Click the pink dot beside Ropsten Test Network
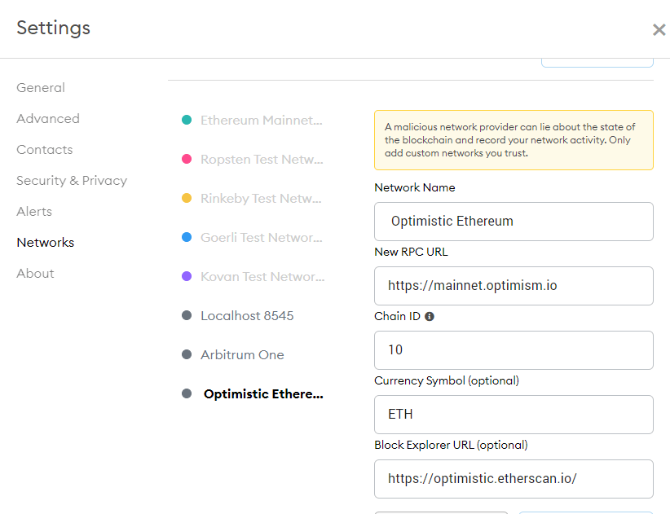The height and width of the screenshot is (514, 670). click(186, 158)
